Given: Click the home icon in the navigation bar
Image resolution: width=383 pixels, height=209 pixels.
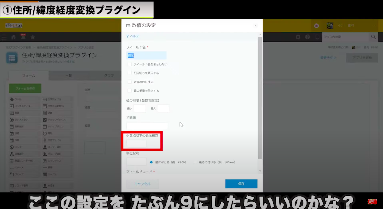Looking at the screenshot, I should [x=14, y=37].
